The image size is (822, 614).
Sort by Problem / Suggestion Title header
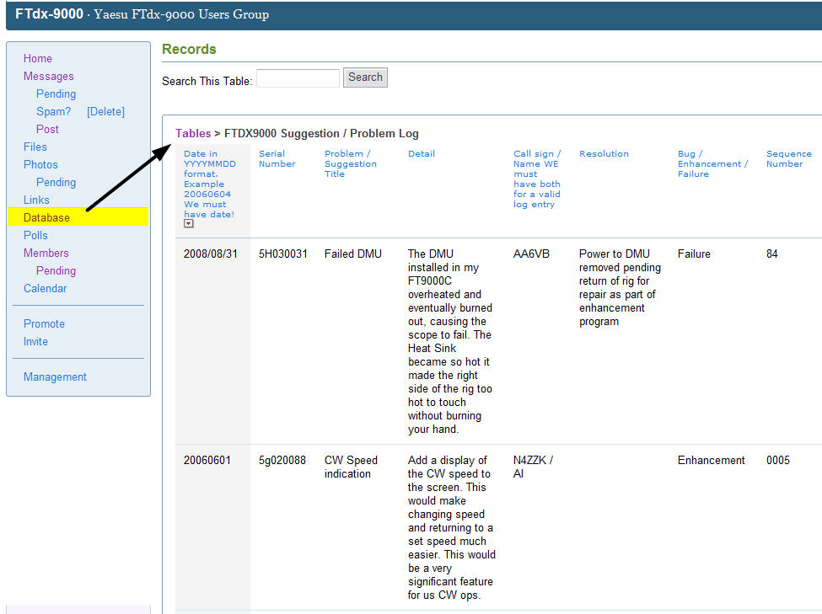(x=350, y=163)
